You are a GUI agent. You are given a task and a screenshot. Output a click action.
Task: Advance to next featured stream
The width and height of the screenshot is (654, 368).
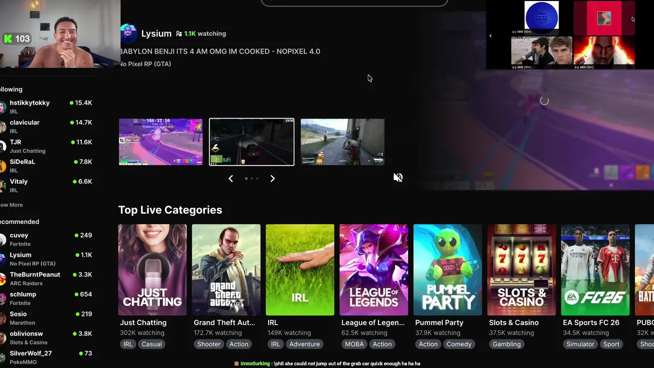(x=272, y=178)
